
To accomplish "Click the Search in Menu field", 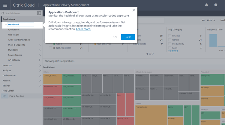I will [19, 13].
